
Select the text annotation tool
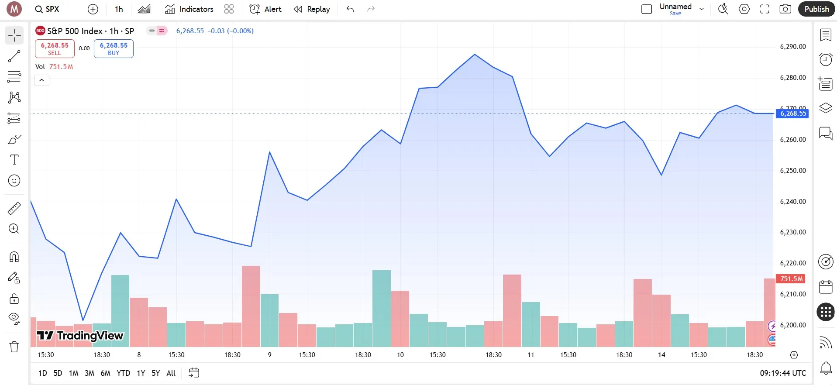14,160
